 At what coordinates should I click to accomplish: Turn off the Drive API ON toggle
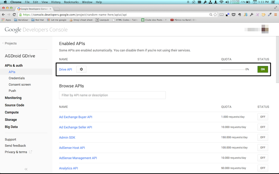coord(263,69)
